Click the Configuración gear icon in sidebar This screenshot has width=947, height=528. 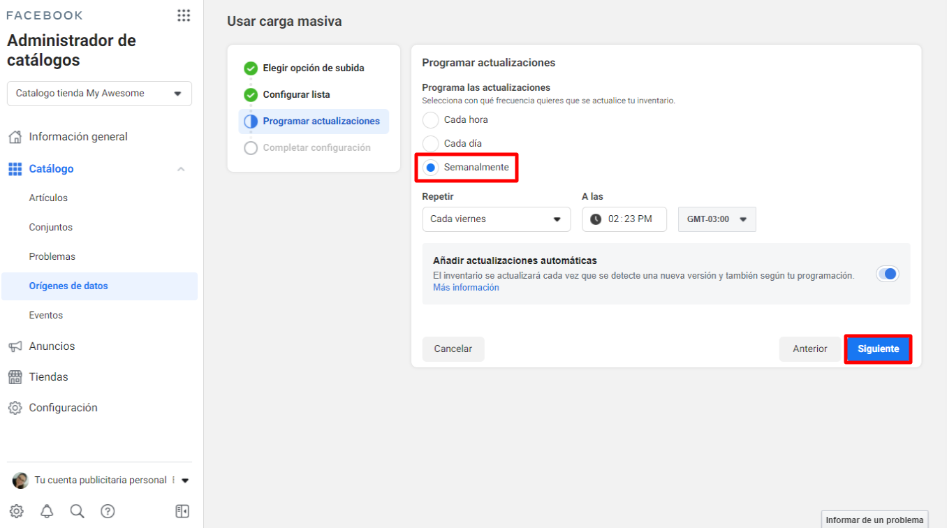[x=15, y=408]
